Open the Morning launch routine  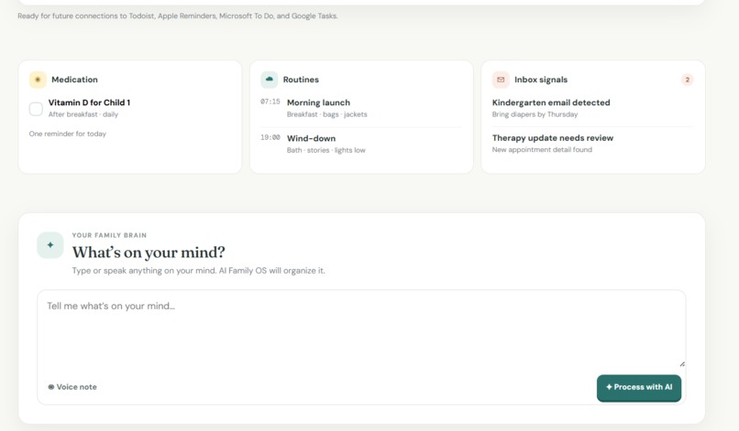361,108
